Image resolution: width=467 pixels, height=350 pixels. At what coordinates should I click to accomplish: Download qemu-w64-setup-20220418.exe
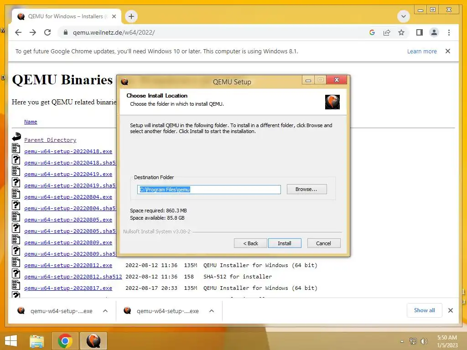[x=68, y=151]
